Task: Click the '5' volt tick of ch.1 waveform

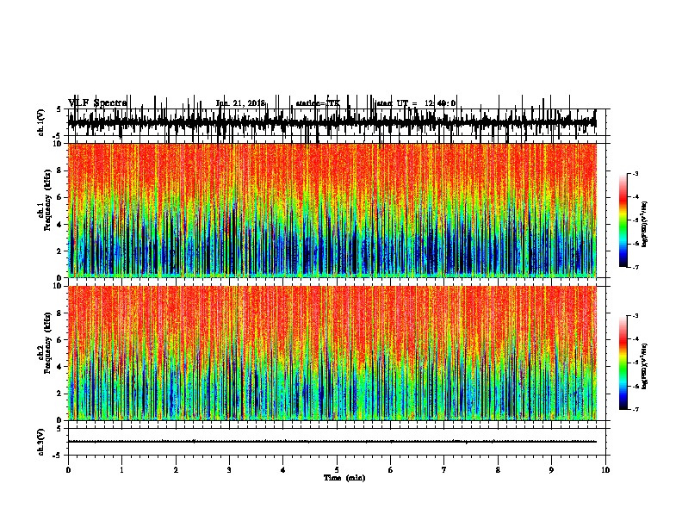Action: pos(59,109)
